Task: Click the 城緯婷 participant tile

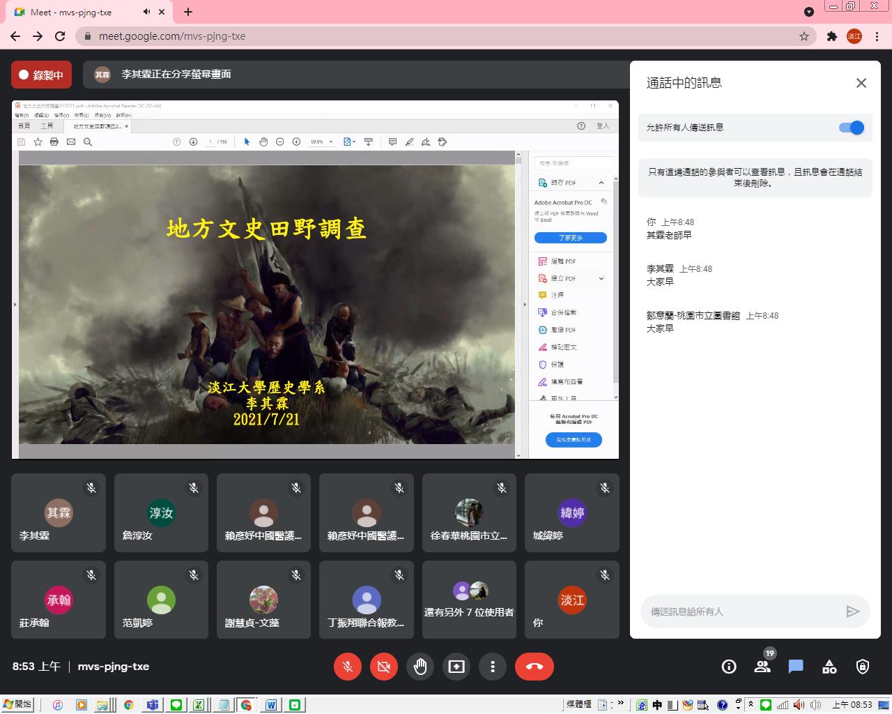Action: [x=572, y=513]
